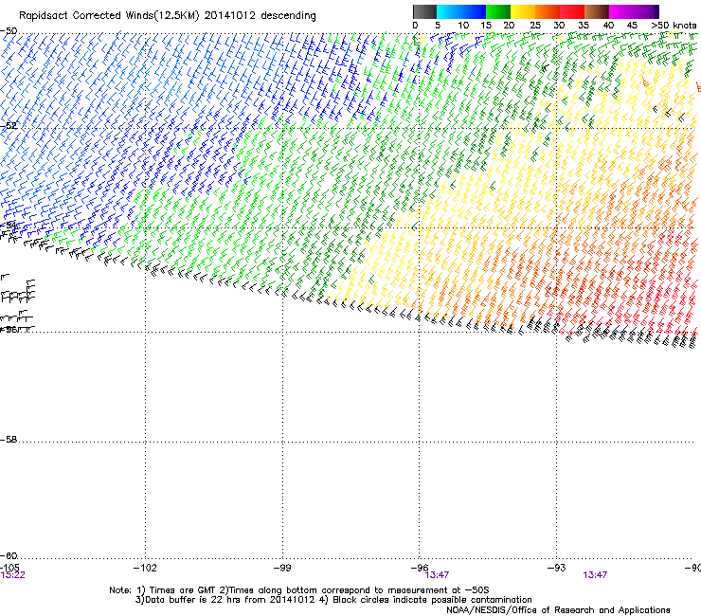The image size is (701, 616).
Task: Click the '-102' longitude axis label
Action: click(145, 568)
